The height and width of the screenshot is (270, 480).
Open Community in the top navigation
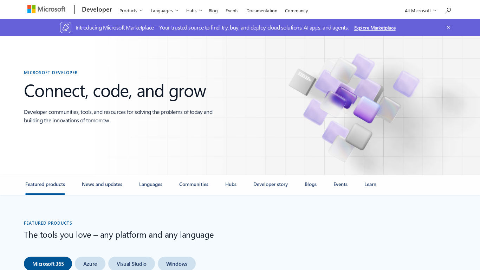[297, 11]
